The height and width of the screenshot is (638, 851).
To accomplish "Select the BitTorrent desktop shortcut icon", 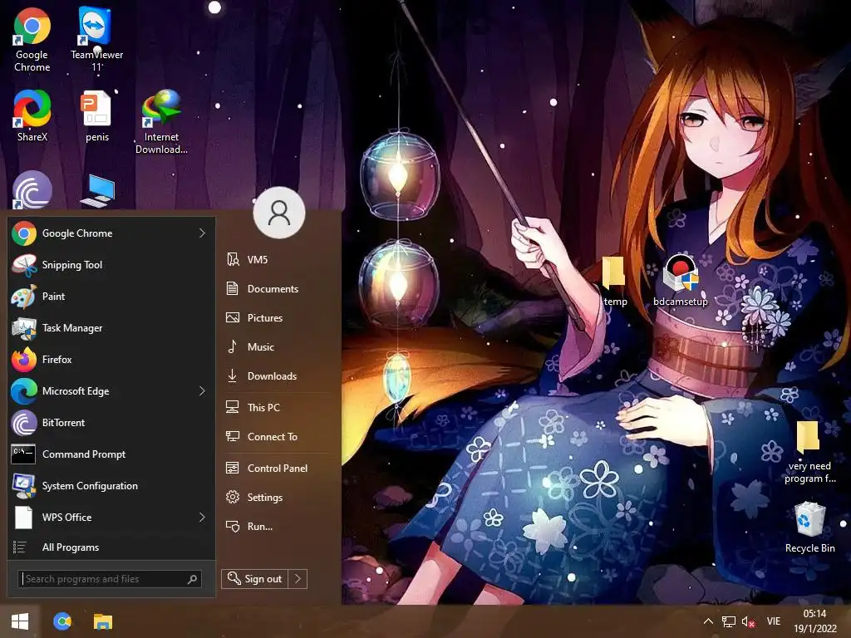I will 32,190.
